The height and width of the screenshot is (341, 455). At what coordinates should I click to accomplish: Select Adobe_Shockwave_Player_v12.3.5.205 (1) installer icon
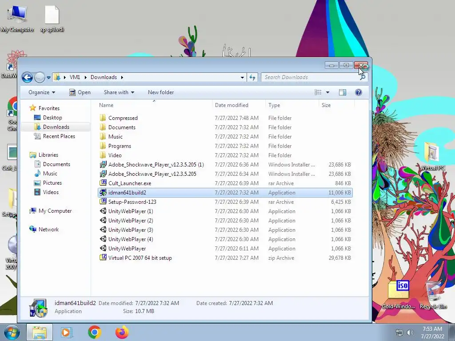[103, 165]
